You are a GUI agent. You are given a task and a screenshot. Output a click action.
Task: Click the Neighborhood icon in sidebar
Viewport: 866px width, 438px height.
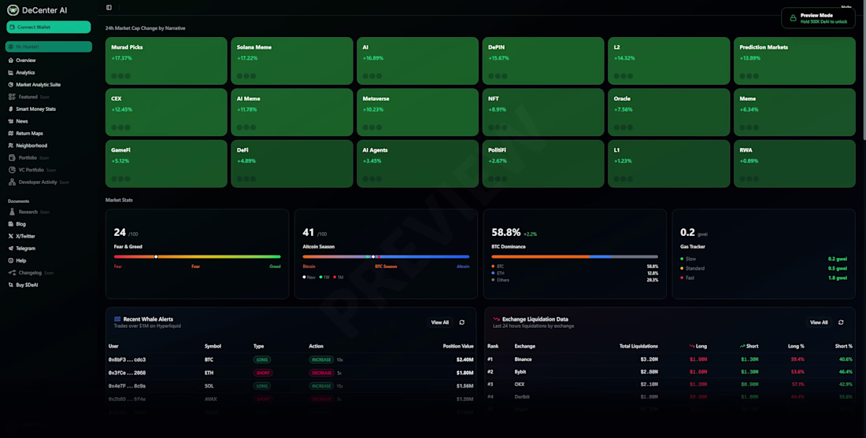point(10,145)
